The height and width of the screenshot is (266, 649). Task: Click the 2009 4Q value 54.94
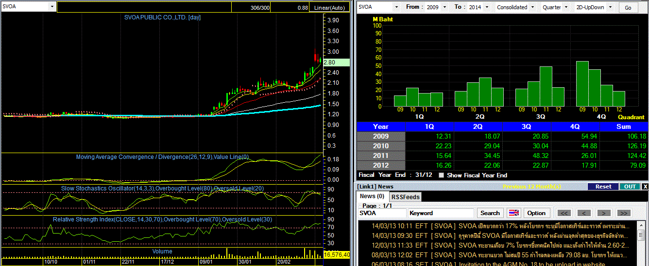(589, 136)
